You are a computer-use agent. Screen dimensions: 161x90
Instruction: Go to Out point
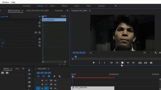pyautogui.click(x=133, y=63)
